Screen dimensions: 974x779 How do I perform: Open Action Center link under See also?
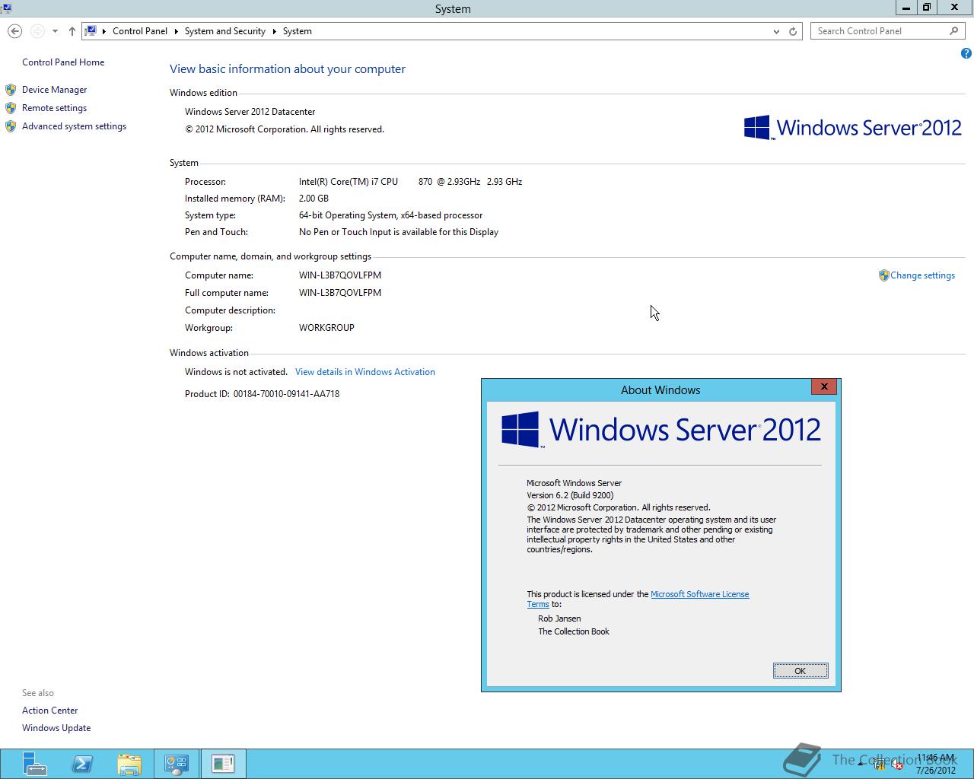click(49, 711)
